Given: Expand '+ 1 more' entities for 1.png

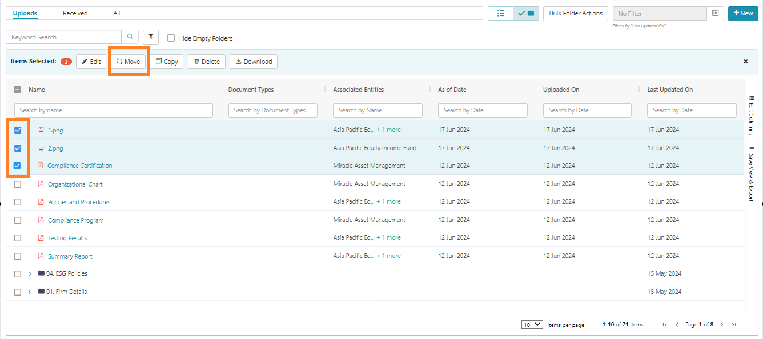Looking at the screenshot, I should pyautogui.click(x=388, y=130).
